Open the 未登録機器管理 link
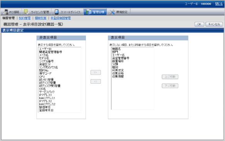This screenshot has width=225, height=141. pyautogui.click(x=61, y=18)
